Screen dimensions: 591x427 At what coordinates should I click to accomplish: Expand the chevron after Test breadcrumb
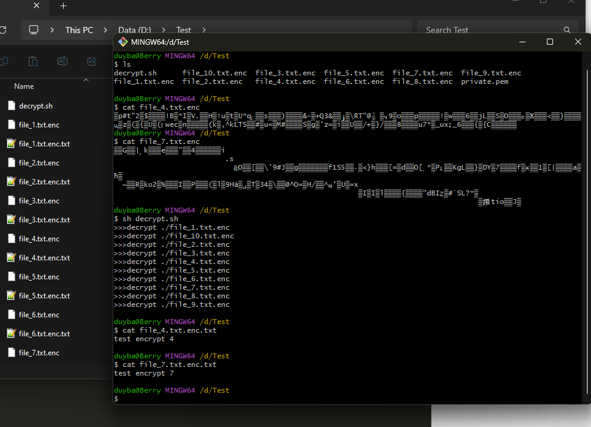(x=204, y=30)
